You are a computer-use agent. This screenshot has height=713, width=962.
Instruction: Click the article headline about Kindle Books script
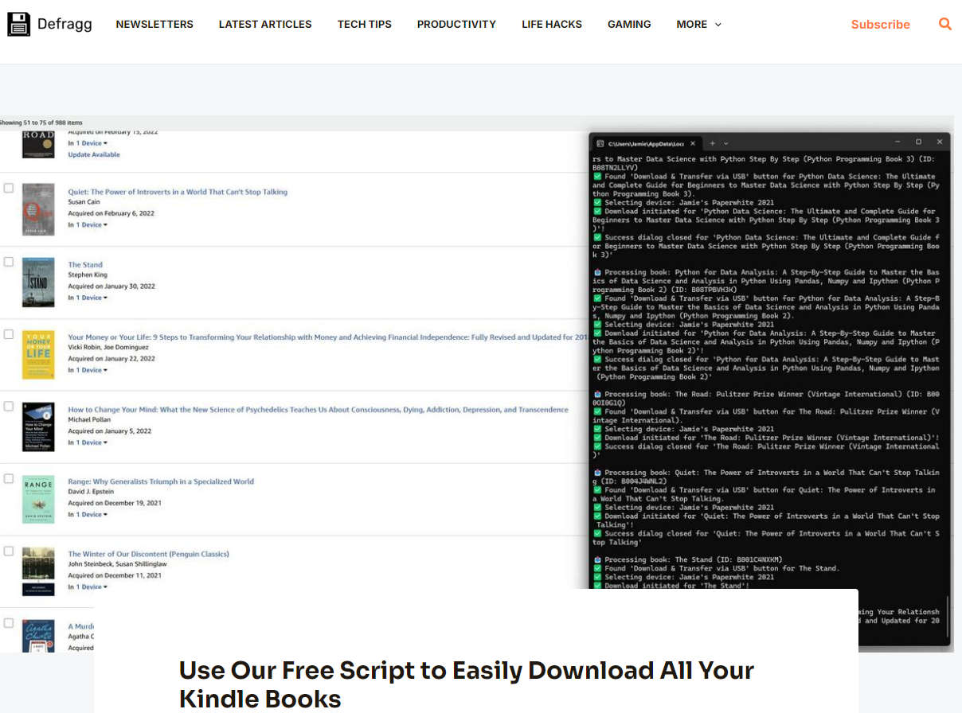click(467, 684)
